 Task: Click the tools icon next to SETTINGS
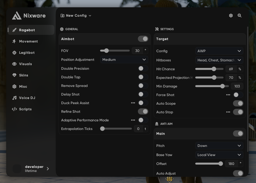coord(157,29)
